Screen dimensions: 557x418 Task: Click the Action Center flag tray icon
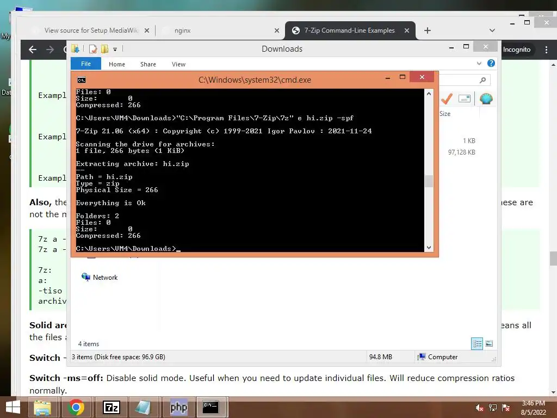[506, 408]
